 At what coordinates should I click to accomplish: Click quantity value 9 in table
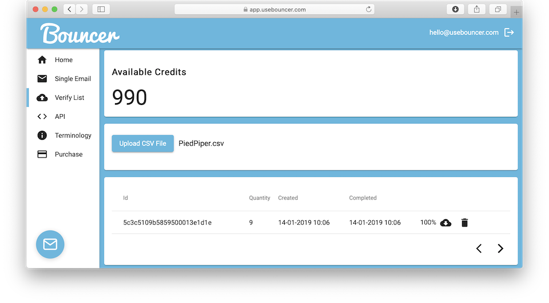click(250, 223)
